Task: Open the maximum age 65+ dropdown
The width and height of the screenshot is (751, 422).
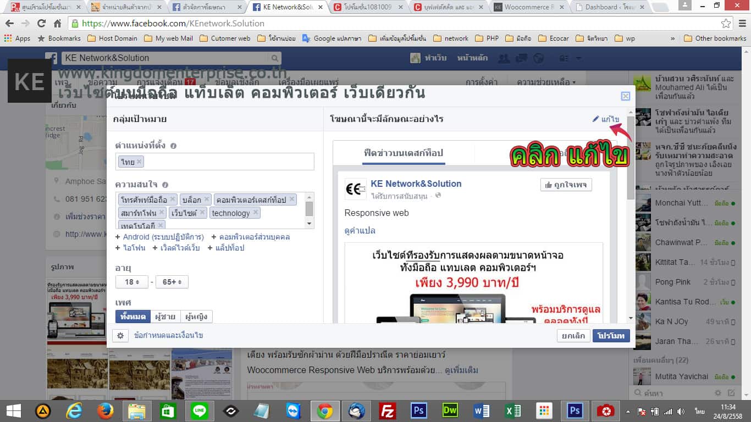Action: [x=172, y=282]
